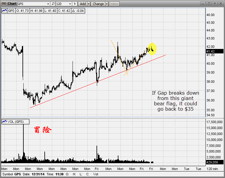Click the Symbol GPS status field
225x178 pixels.
[x=12, y=174]
